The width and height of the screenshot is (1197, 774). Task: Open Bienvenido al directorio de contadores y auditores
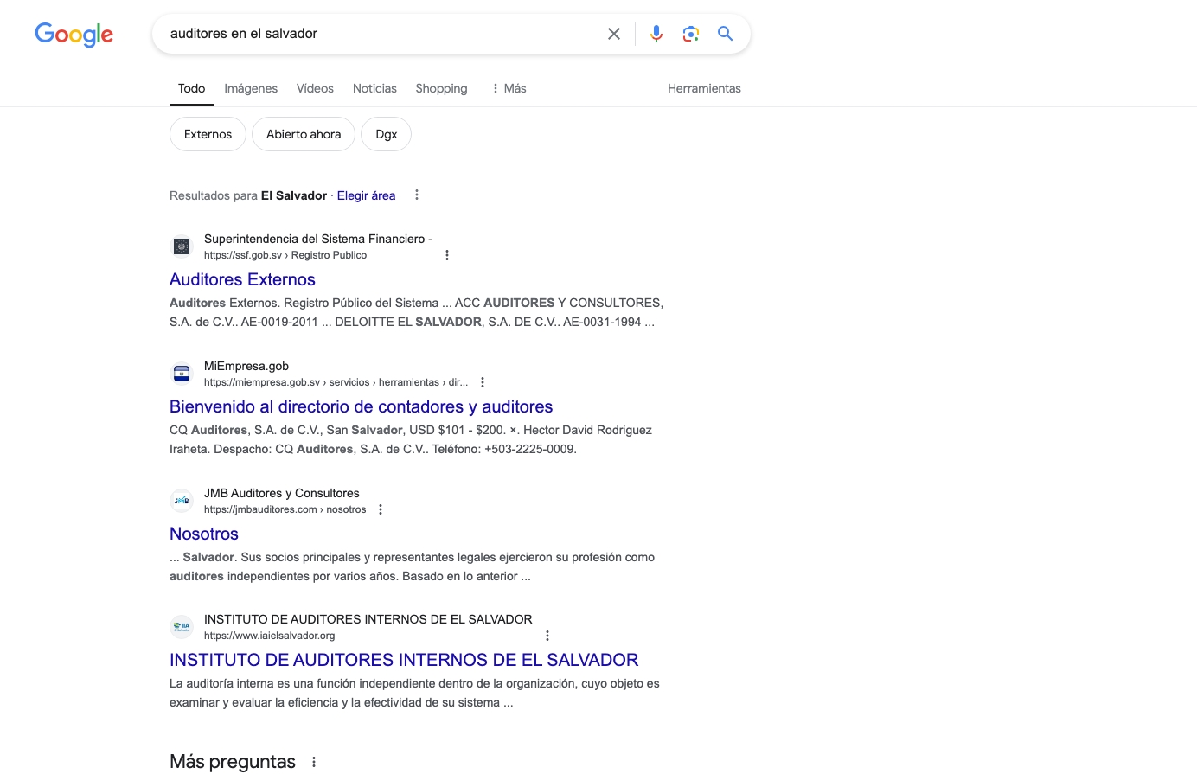pos(361,406)
